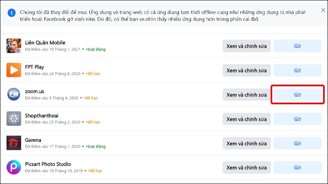Viewport: 328px width, 184px height.
Task: Edit Picsart Photo Studio via Xem và chỉnh sửa
Action: (246, 168)
